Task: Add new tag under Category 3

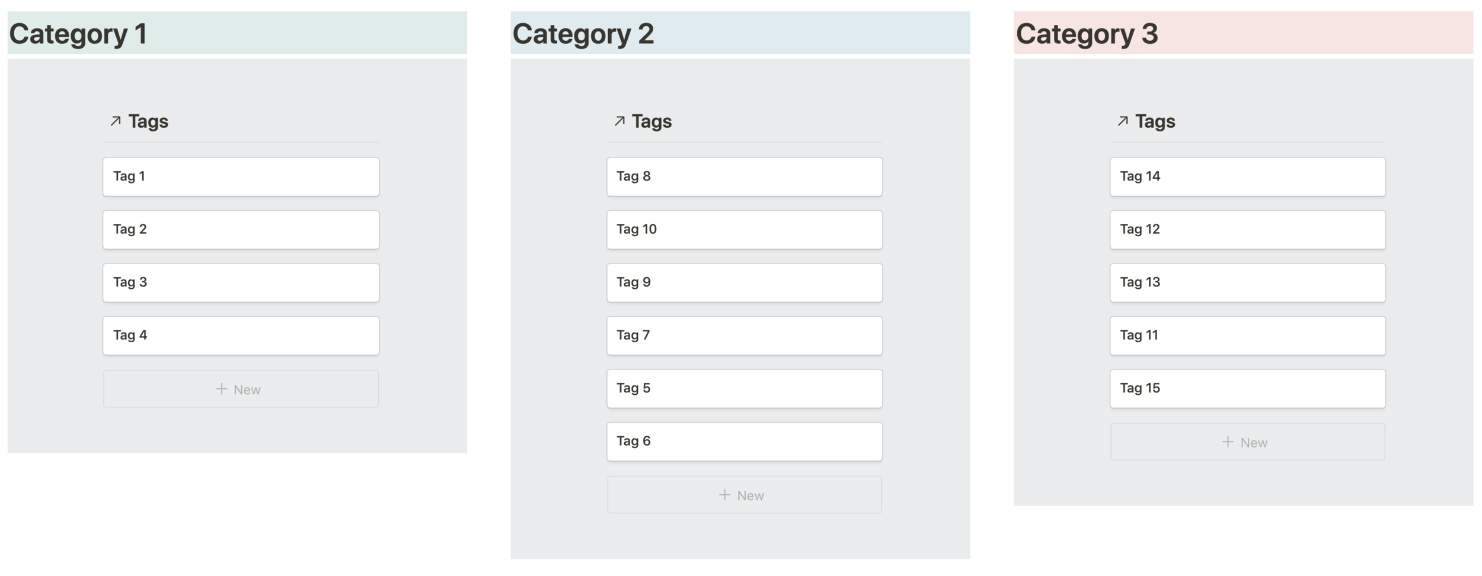Action: pos(1248,442)
